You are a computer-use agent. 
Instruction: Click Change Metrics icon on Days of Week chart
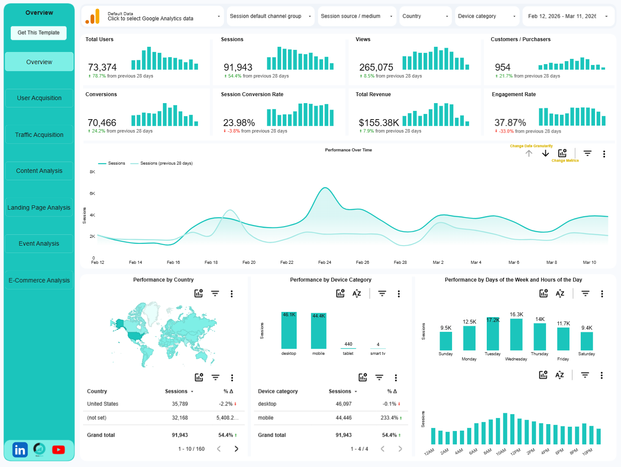(x=543, y=293)
